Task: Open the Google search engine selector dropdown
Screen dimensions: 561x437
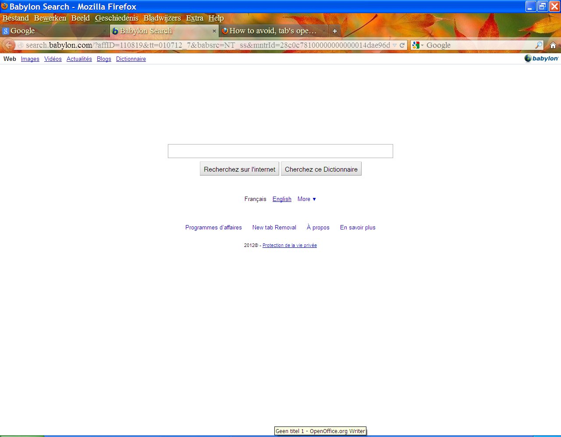Action: click(418, 45)
